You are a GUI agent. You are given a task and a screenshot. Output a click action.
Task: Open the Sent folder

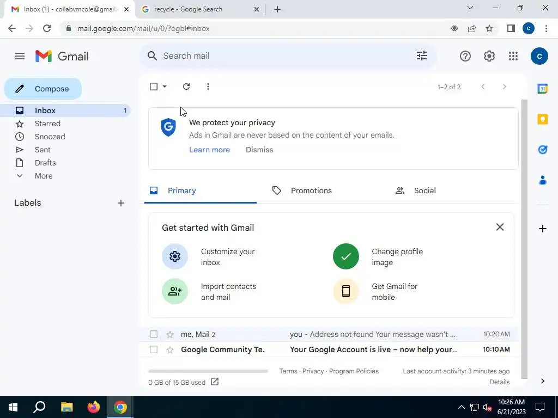point(65,150)
